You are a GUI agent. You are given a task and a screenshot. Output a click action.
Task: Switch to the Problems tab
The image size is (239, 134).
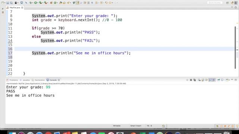click(12, 80)
